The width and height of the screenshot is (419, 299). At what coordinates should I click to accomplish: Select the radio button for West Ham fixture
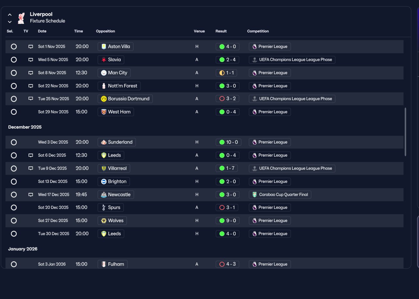14,112
